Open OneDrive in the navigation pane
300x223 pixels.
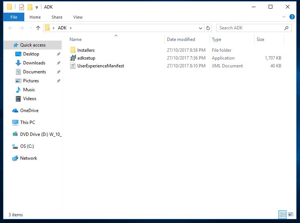(29, 111)
